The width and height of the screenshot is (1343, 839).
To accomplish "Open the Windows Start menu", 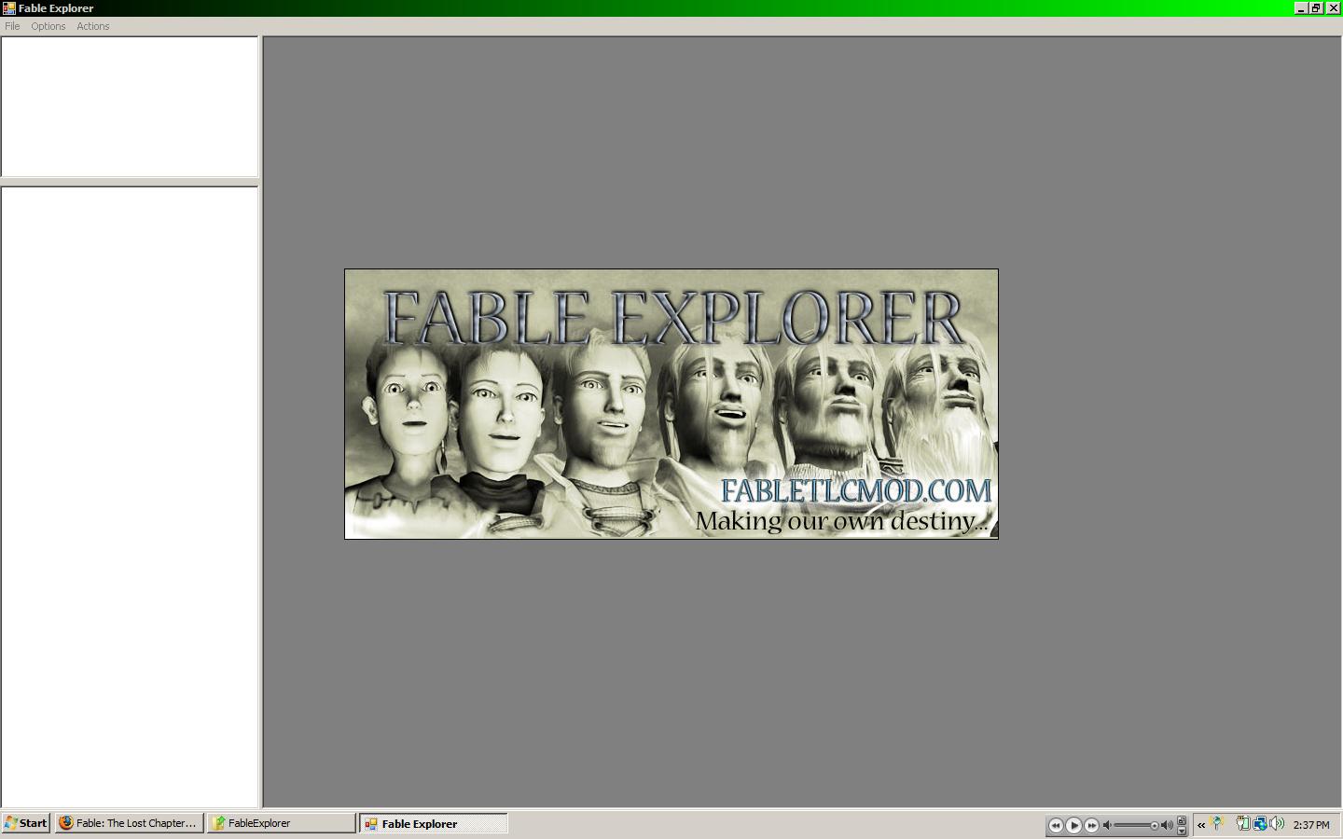I will pos(25,823).
